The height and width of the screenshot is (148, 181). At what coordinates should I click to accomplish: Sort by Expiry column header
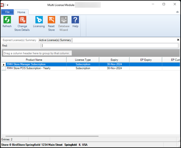coord(114,60)
